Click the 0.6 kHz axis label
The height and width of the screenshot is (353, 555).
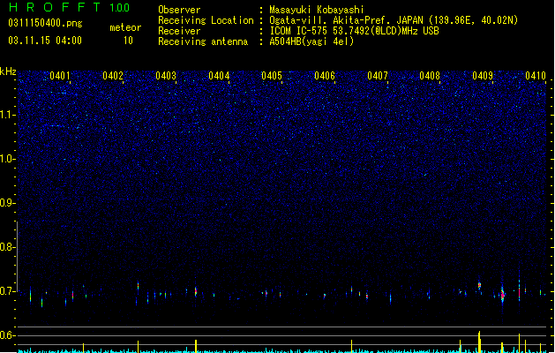[8, 335]
